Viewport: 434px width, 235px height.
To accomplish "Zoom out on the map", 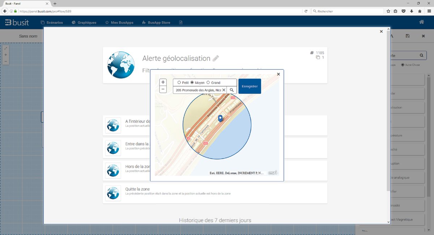I will (163, 89).
